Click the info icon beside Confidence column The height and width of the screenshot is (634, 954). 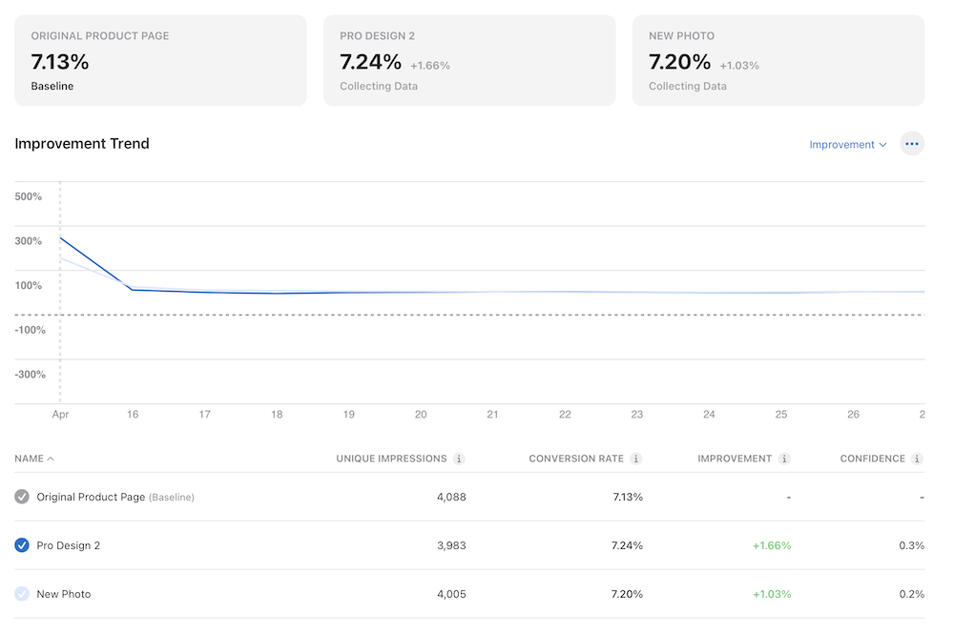pyautogui.click(x=917, y=459)
